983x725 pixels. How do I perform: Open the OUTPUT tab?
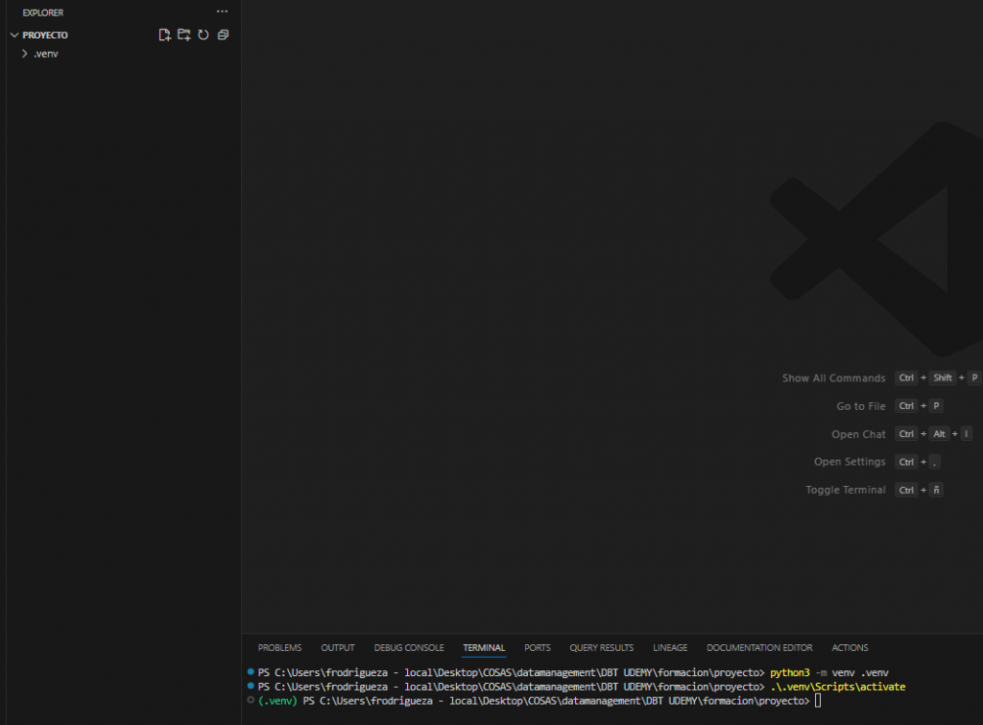[337, 648]
